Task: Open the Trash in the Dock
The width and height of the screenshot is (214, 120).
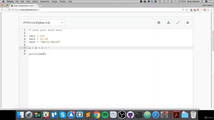Action: (193, 115)
